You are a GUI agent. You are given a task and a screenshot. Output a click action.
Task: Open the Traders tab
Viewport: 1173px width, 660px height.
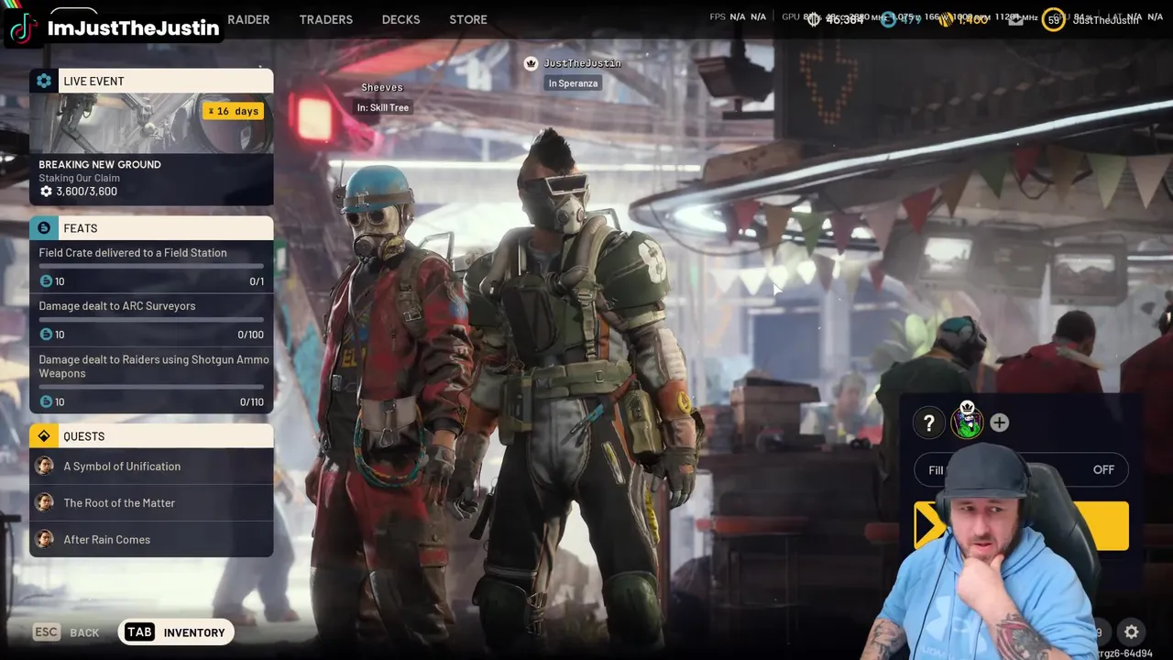tap(325, 19)
